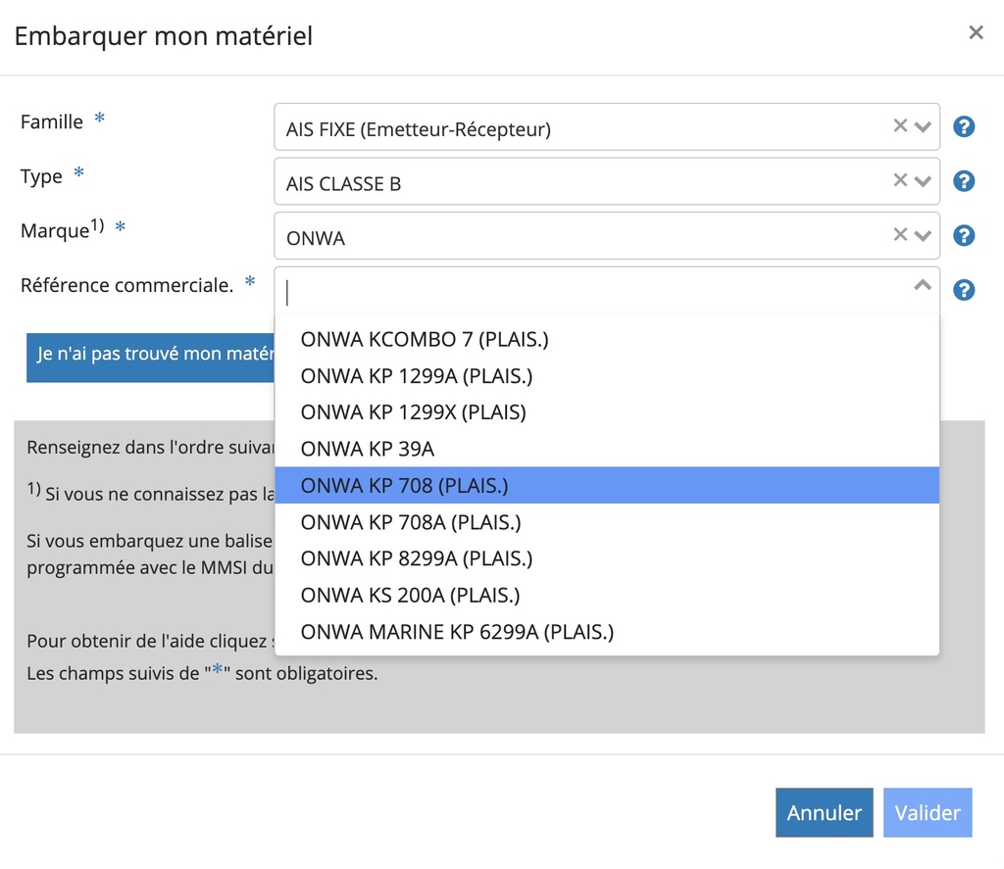Close the Embarquer mon matériel dialog
The width and height of the screenshot is (1004, 869).
pos(976,32)
